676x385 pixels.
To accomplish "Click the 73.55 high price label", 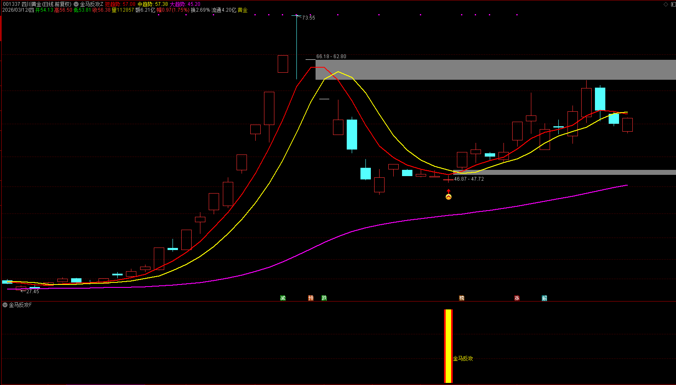I will click(x=308, y=18).
